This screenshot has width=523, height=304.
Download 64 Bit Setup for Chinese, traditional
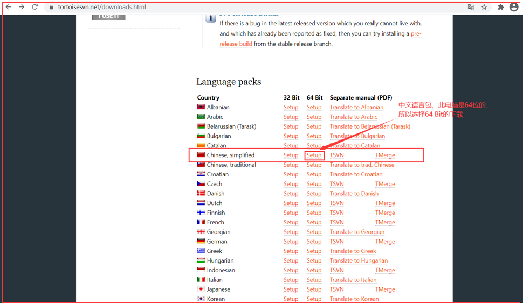314,165
